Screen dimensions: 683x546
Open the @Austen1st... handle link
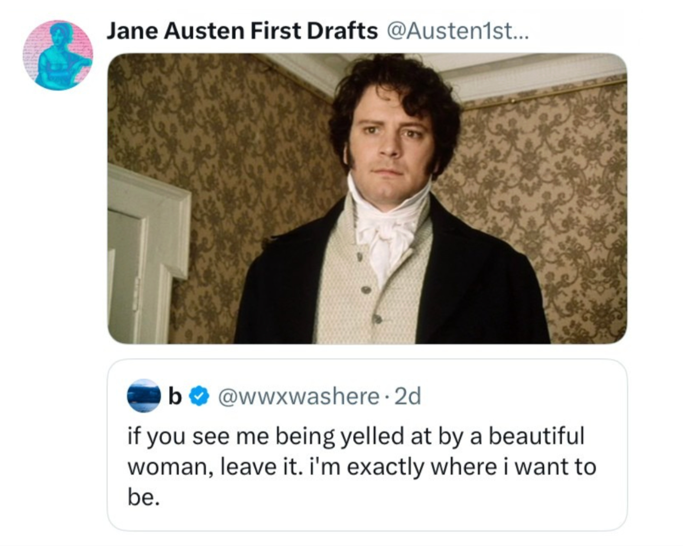point(457,31)
